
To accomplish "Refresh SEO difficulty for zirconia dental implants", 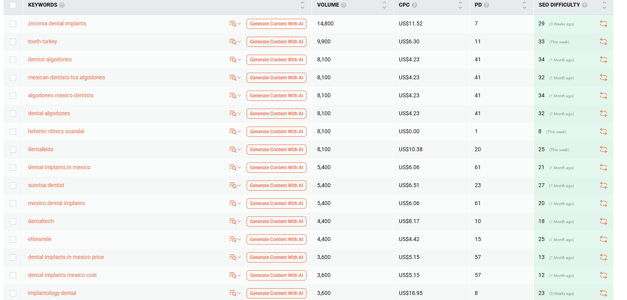I will point(604,24).
